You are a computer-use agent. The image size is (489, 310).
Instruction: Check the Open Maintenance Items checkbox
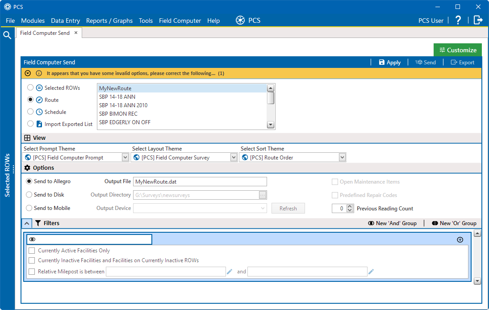pos(335,182)
